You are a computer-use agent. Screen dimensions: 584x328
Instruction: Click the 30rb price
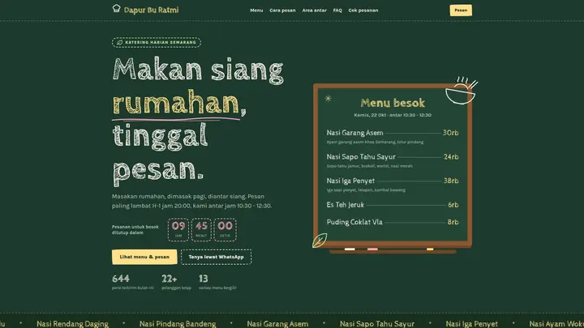pos(451,133)
